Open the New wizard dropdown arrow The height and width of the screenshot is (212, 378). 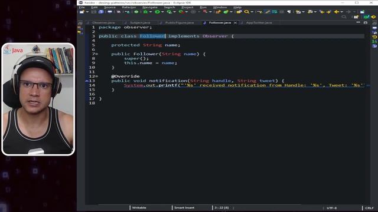87,12
